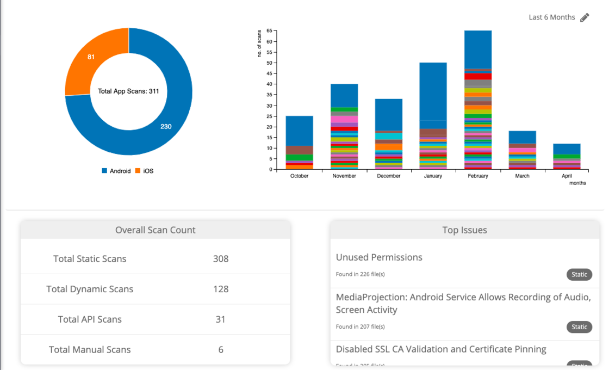Click the March bar in the chart

coord(523,150)
